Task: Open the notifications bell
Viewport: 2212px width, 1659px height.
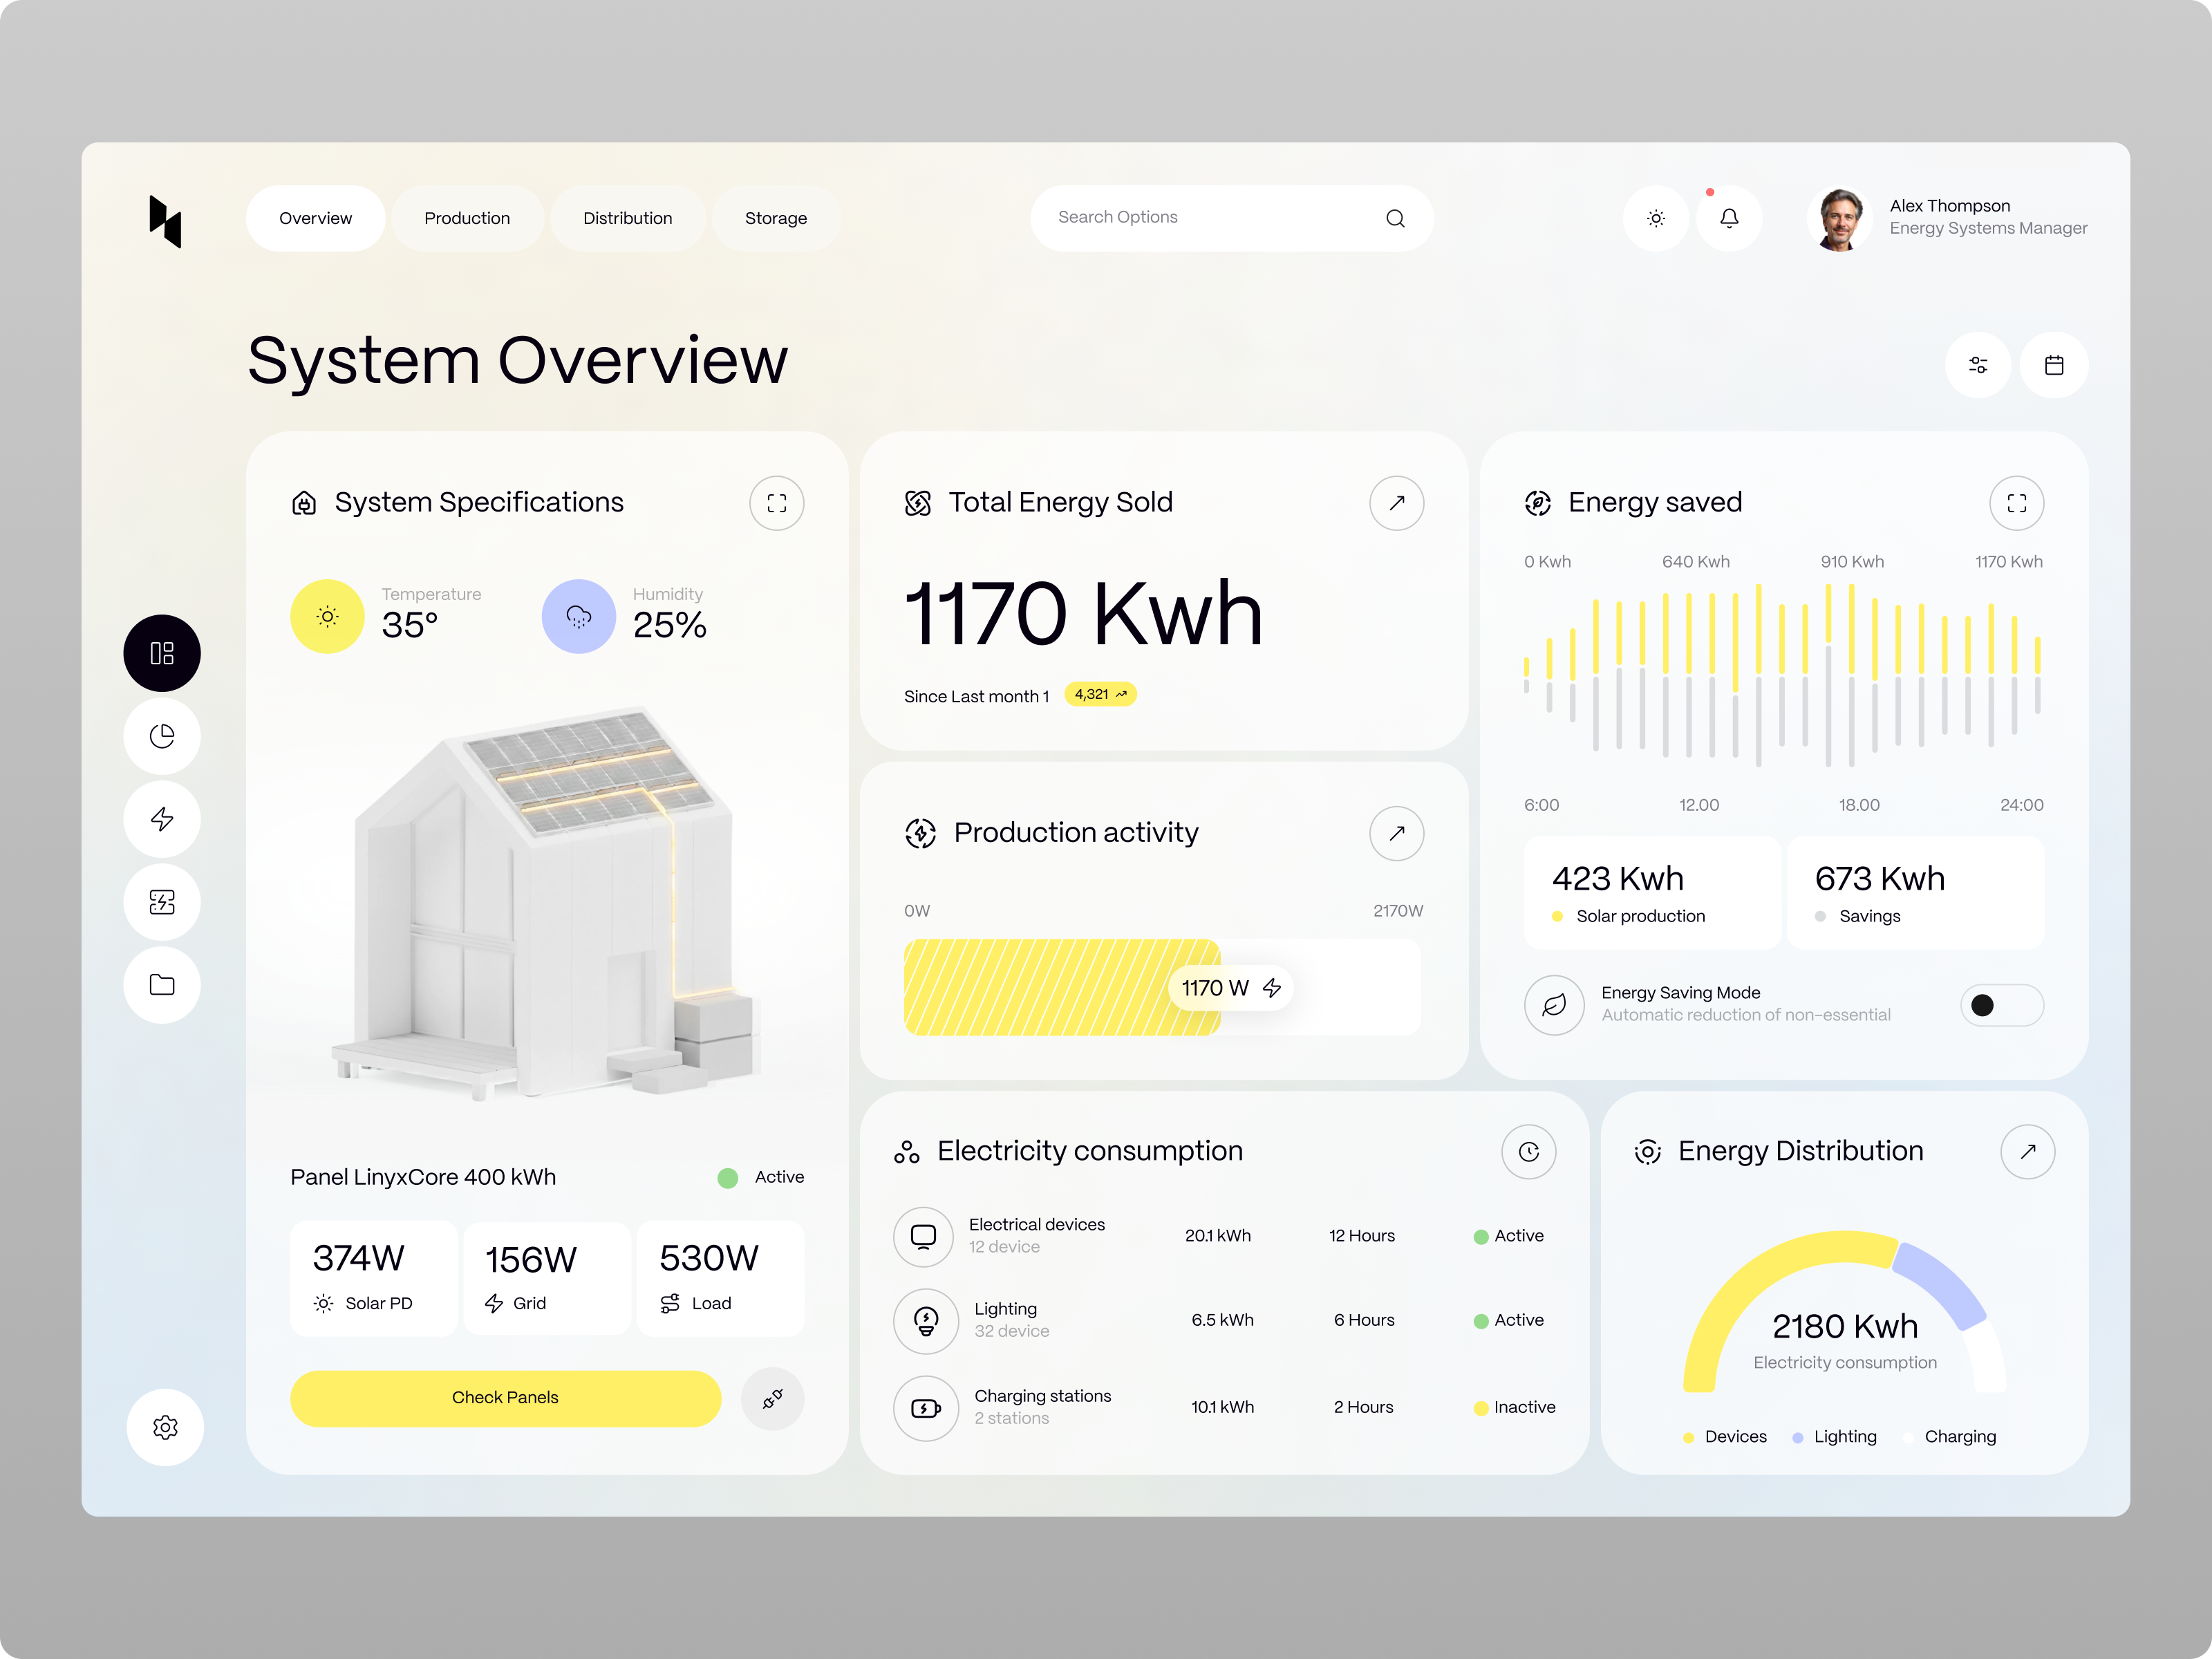Action: pos(1731,218)
